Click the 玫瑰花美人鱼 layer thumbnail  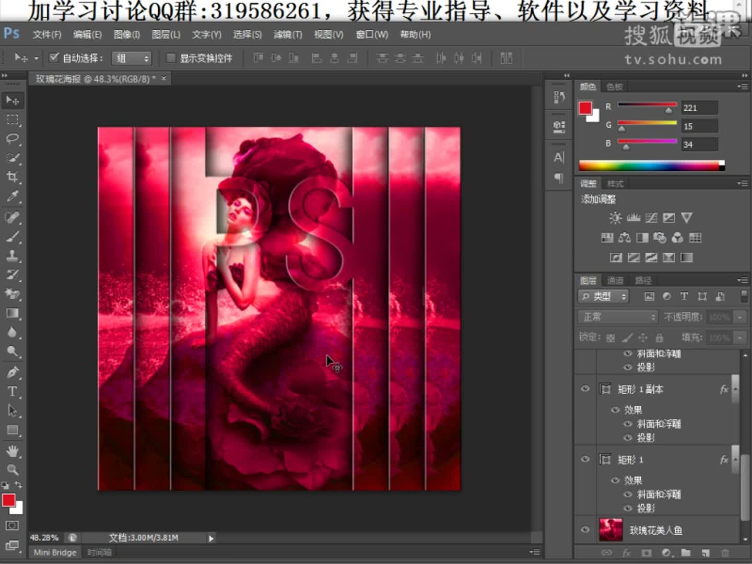611,530
